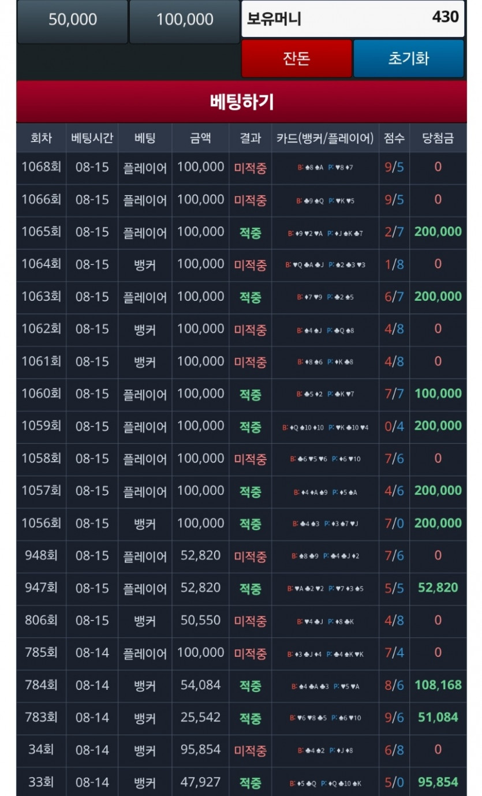The height and width of the screenshot is (796, 482).
Task: Click the 금액 column header
Action: coord(200,138)
